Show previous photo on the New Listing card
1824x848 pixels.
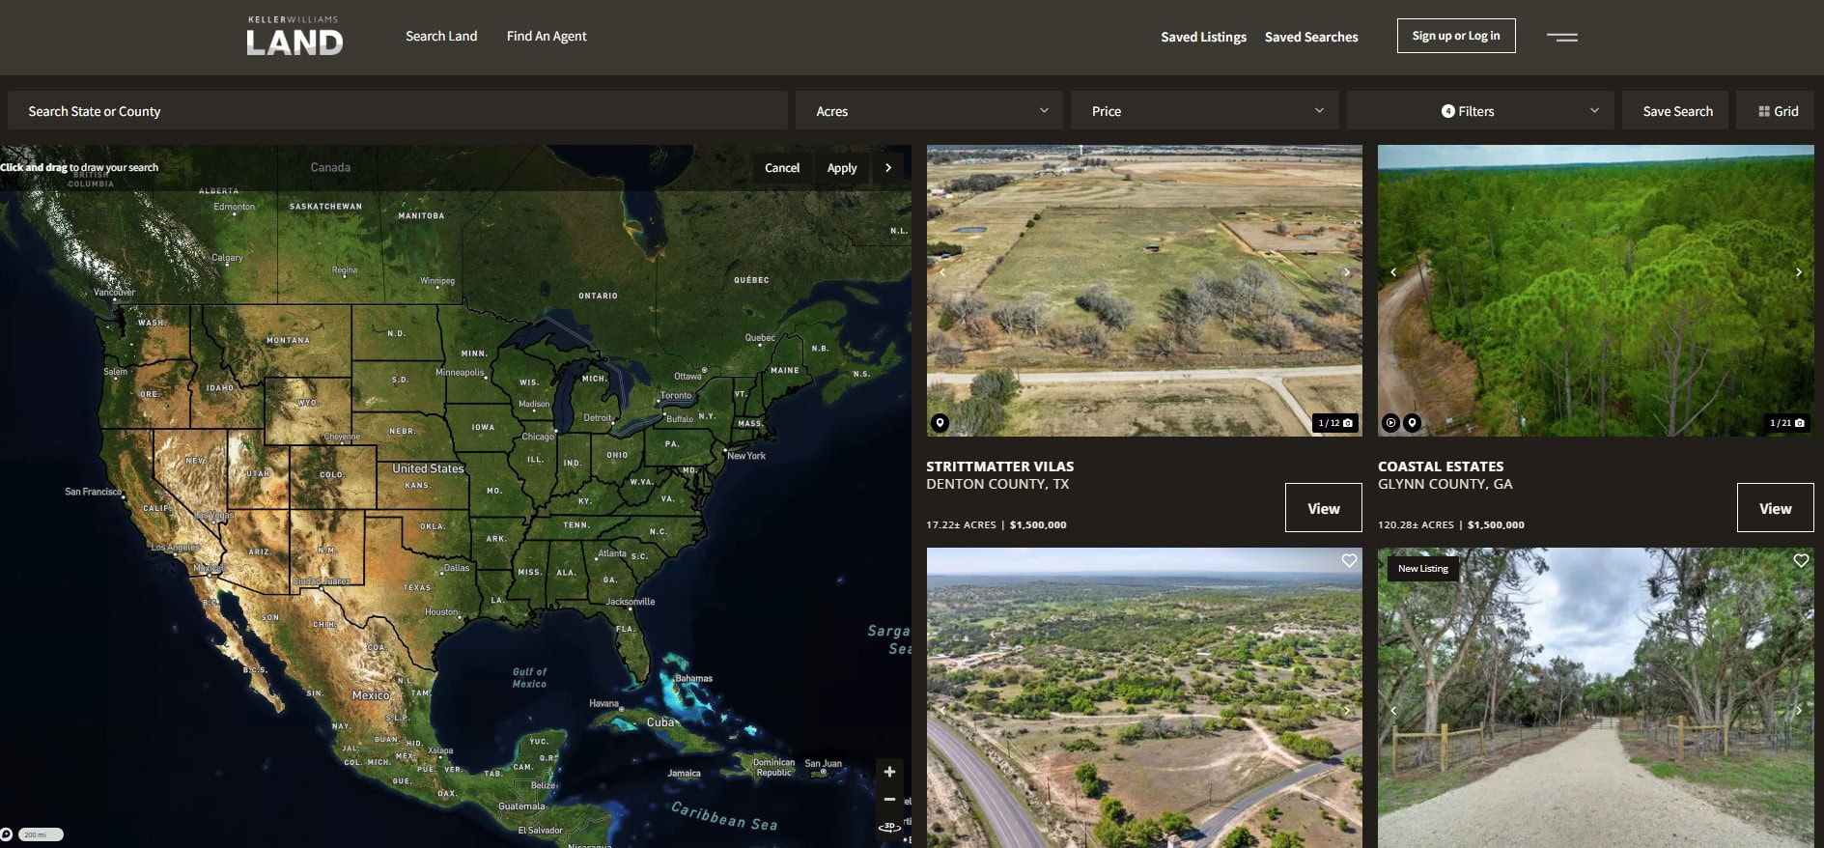[x=1393, y=710]
